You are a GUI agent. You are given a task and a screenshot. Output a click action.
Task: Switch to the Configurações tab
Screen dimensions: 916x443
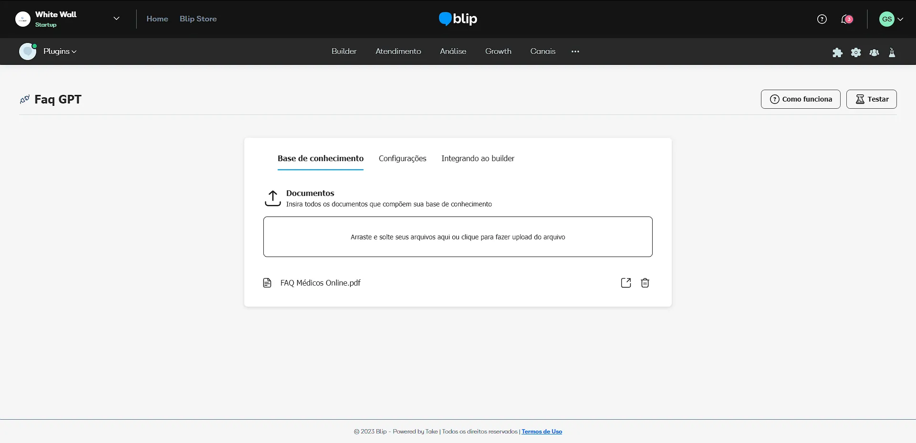pyautogui.click(x=403, y=159)
